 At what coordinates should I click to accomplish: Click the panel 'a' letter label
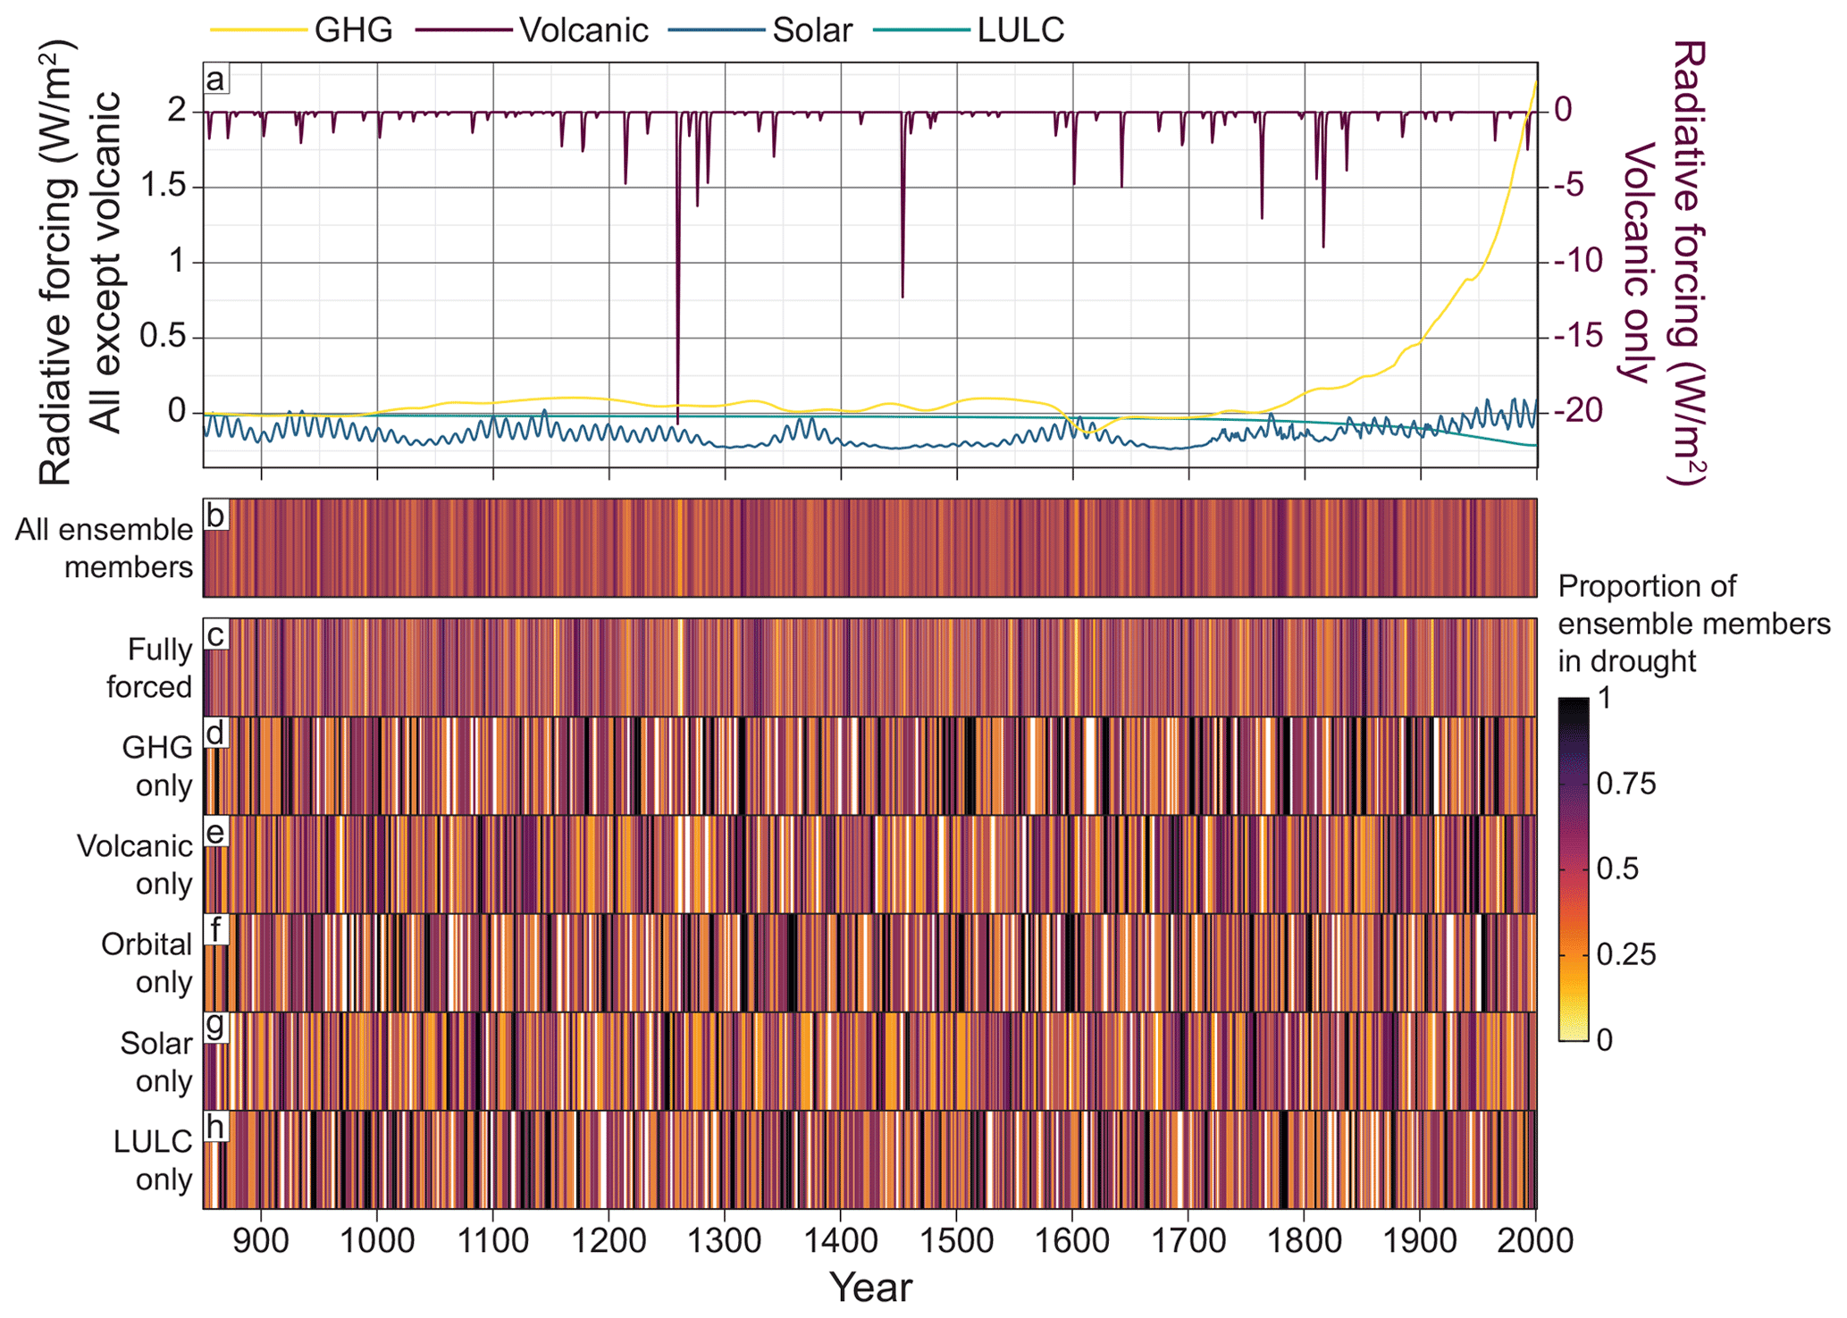215,79
